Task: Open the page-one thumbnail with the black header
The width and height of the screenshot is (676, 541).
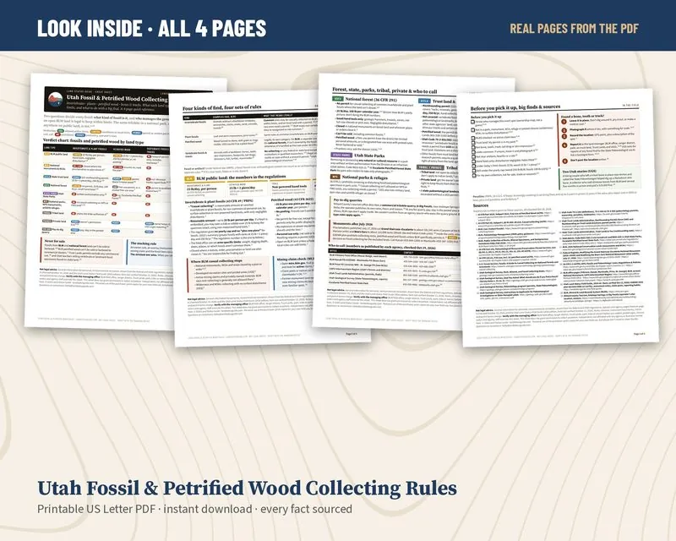Action: tap(100, 200)
